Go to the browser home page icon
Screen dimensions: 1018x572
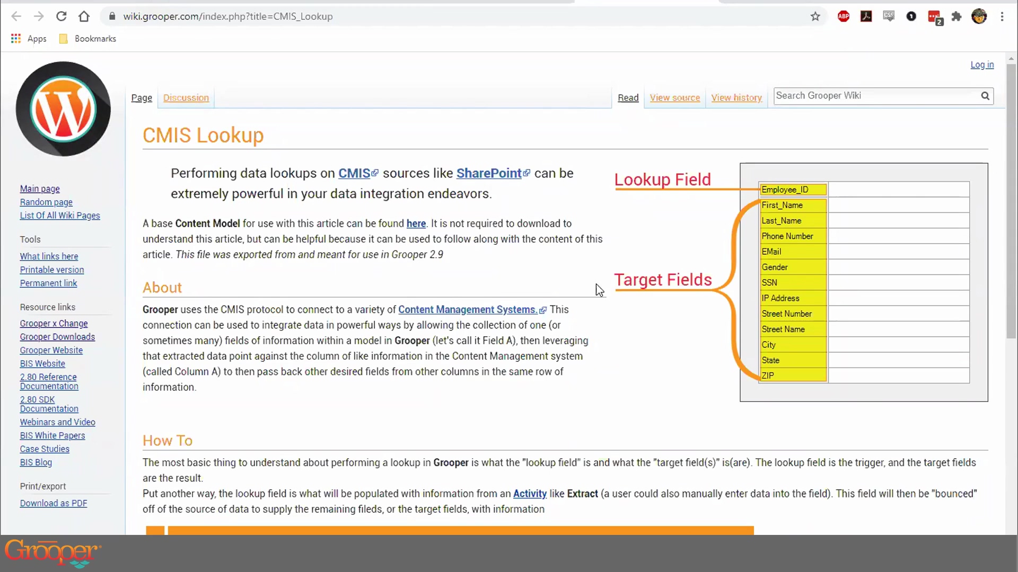tap(84, 16)
